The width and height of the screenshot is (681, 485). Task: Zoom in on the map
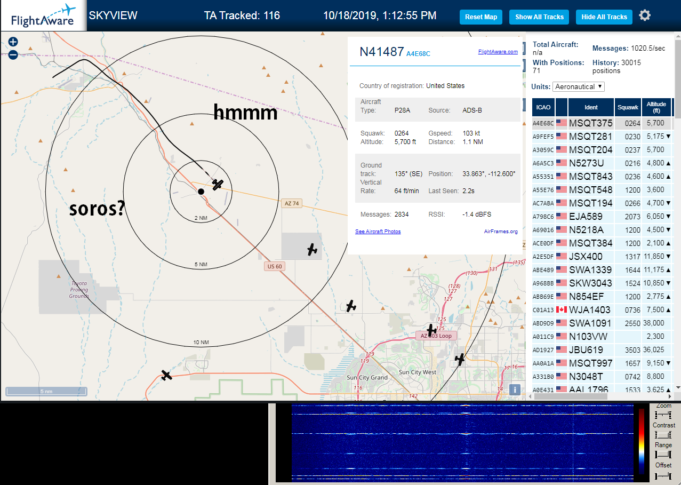(13, 42)
